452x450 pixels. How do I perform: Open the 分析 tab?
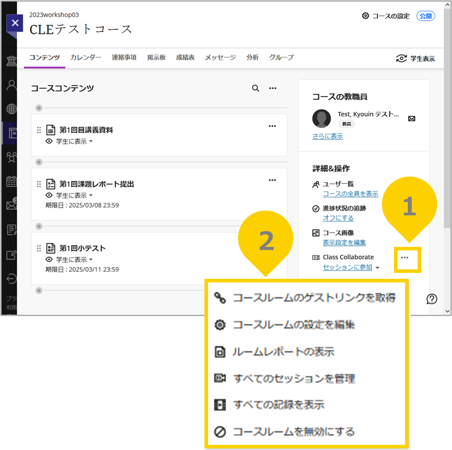(x=252, y=57)
